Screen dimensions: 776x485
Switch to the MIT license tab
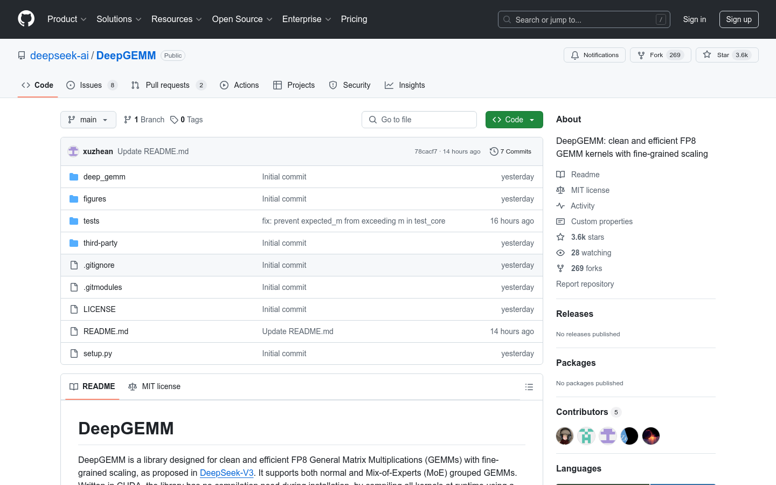(x=154, y=386)
